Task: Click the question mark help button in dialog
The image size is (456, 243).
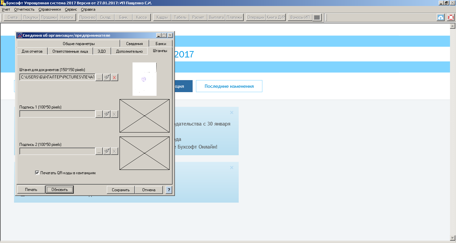Action: click(169, 190)
